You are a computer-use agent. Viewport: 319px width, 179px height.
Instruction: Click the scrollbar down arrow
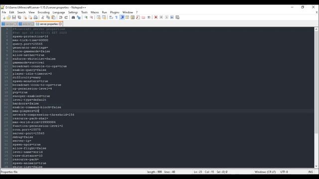316,166
